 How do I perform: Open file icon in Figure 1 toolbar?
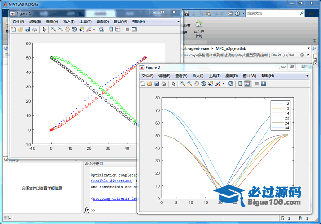(21, 30)
